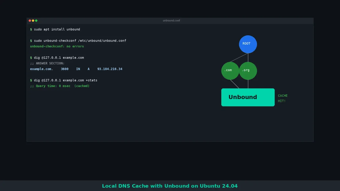Click the IP address 93.184.216.34
The image size is (340, 191).
pyautogui.click(x=110, y=69)
